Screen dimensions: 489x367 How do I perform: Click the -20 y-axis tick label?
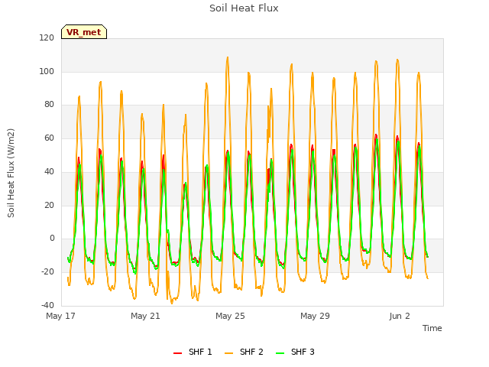47,272
